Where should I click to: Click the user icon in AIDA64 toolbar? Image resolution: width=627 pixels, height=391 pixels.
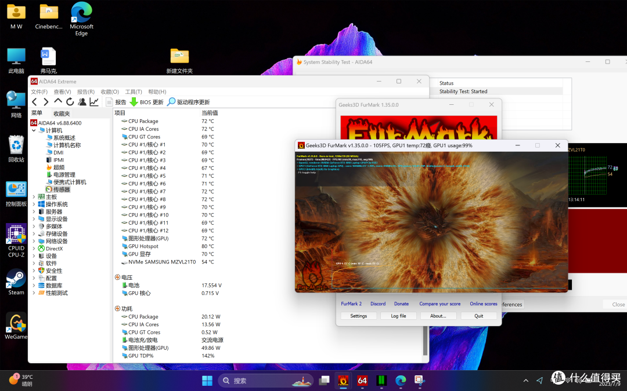pos(82,102)
